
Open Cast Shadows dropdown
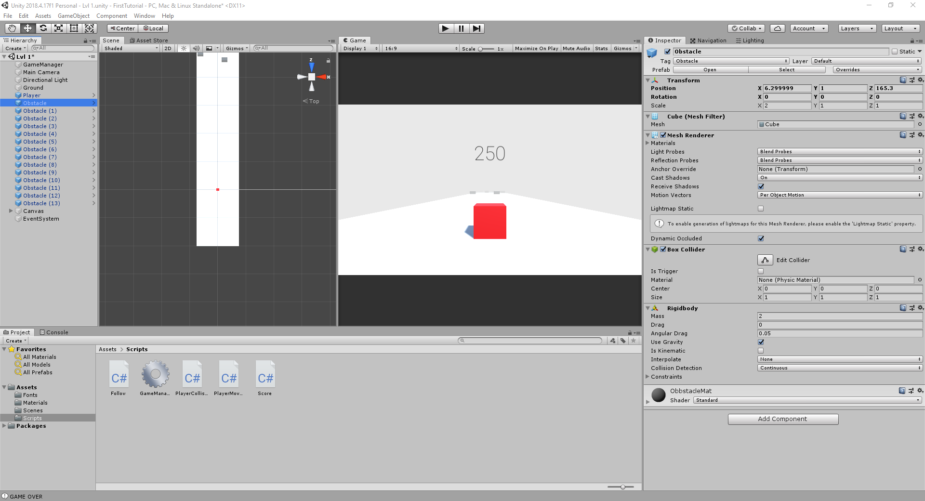pyautogui.click(x=840, y=178)
